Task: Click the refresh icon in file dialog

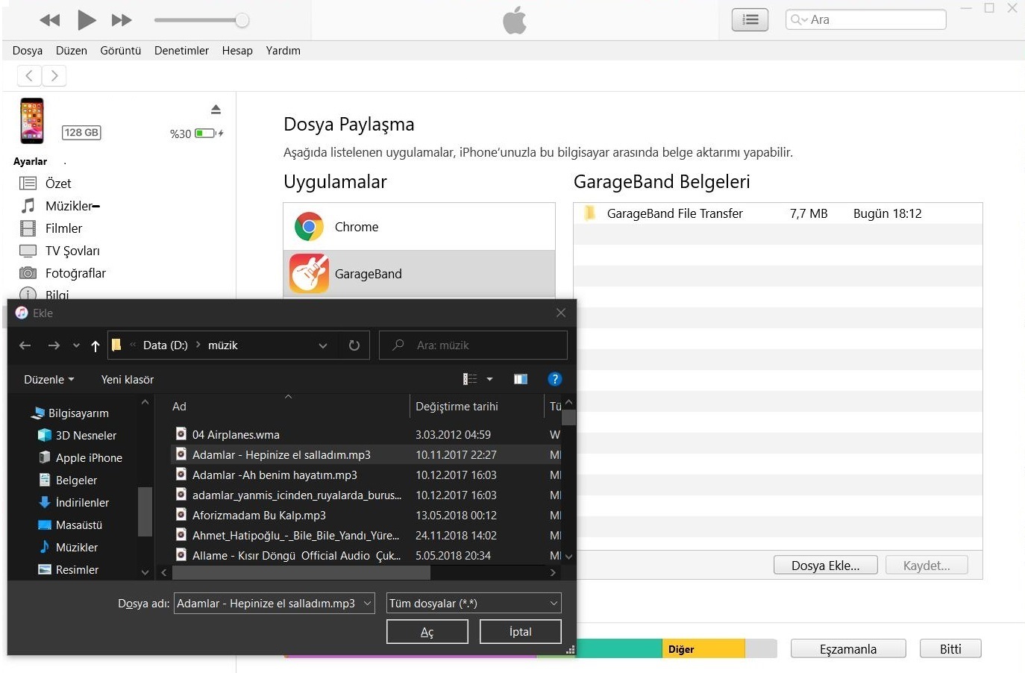Action: tap(354, 345)
